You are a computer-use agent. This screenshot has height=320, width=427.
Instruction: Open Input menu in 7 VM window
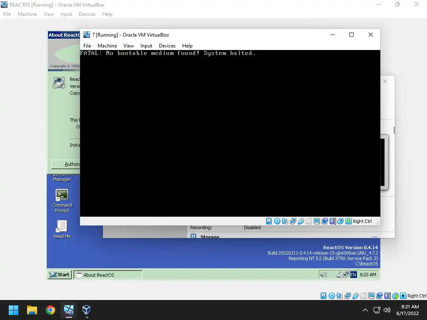tap(146, 46)
